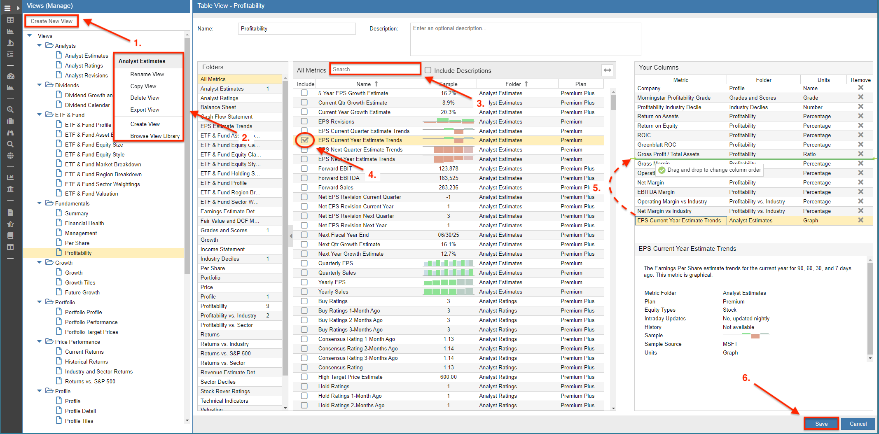This screenshot has width=879, height=434.
Task: Click the Create New View button
Action: coord(51,21)
